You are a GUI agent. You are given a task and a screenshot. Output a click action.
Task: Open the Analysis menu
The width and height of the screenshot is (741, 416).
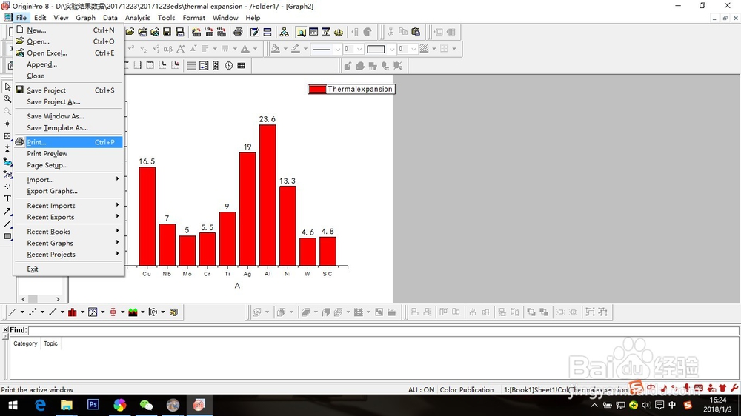(138, 18)
